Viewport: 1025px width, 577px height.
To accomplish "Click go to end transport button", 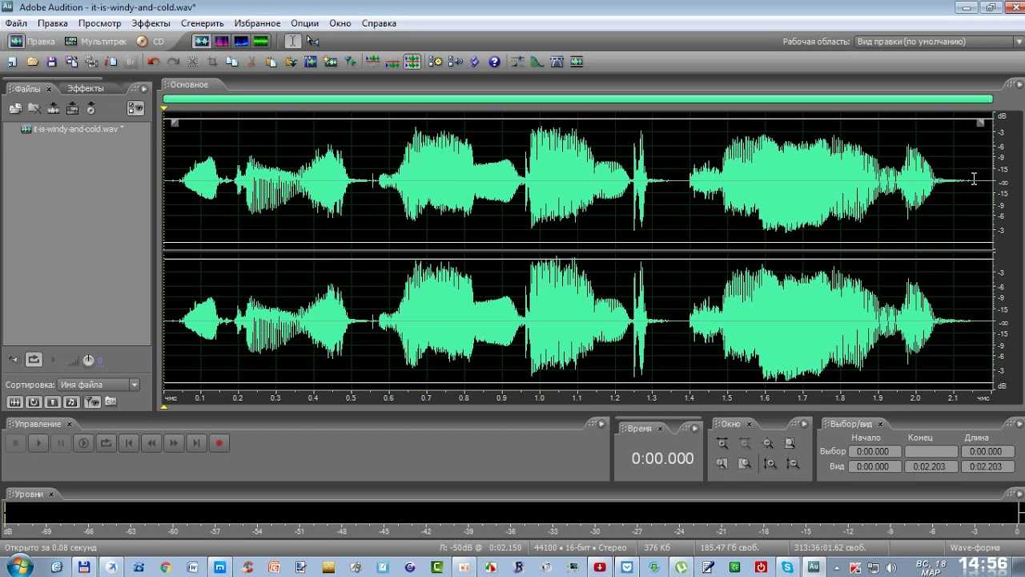I will coord(196,443).
